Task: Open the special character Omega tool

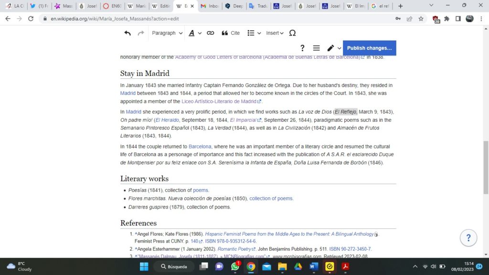Action: point(292,33)
